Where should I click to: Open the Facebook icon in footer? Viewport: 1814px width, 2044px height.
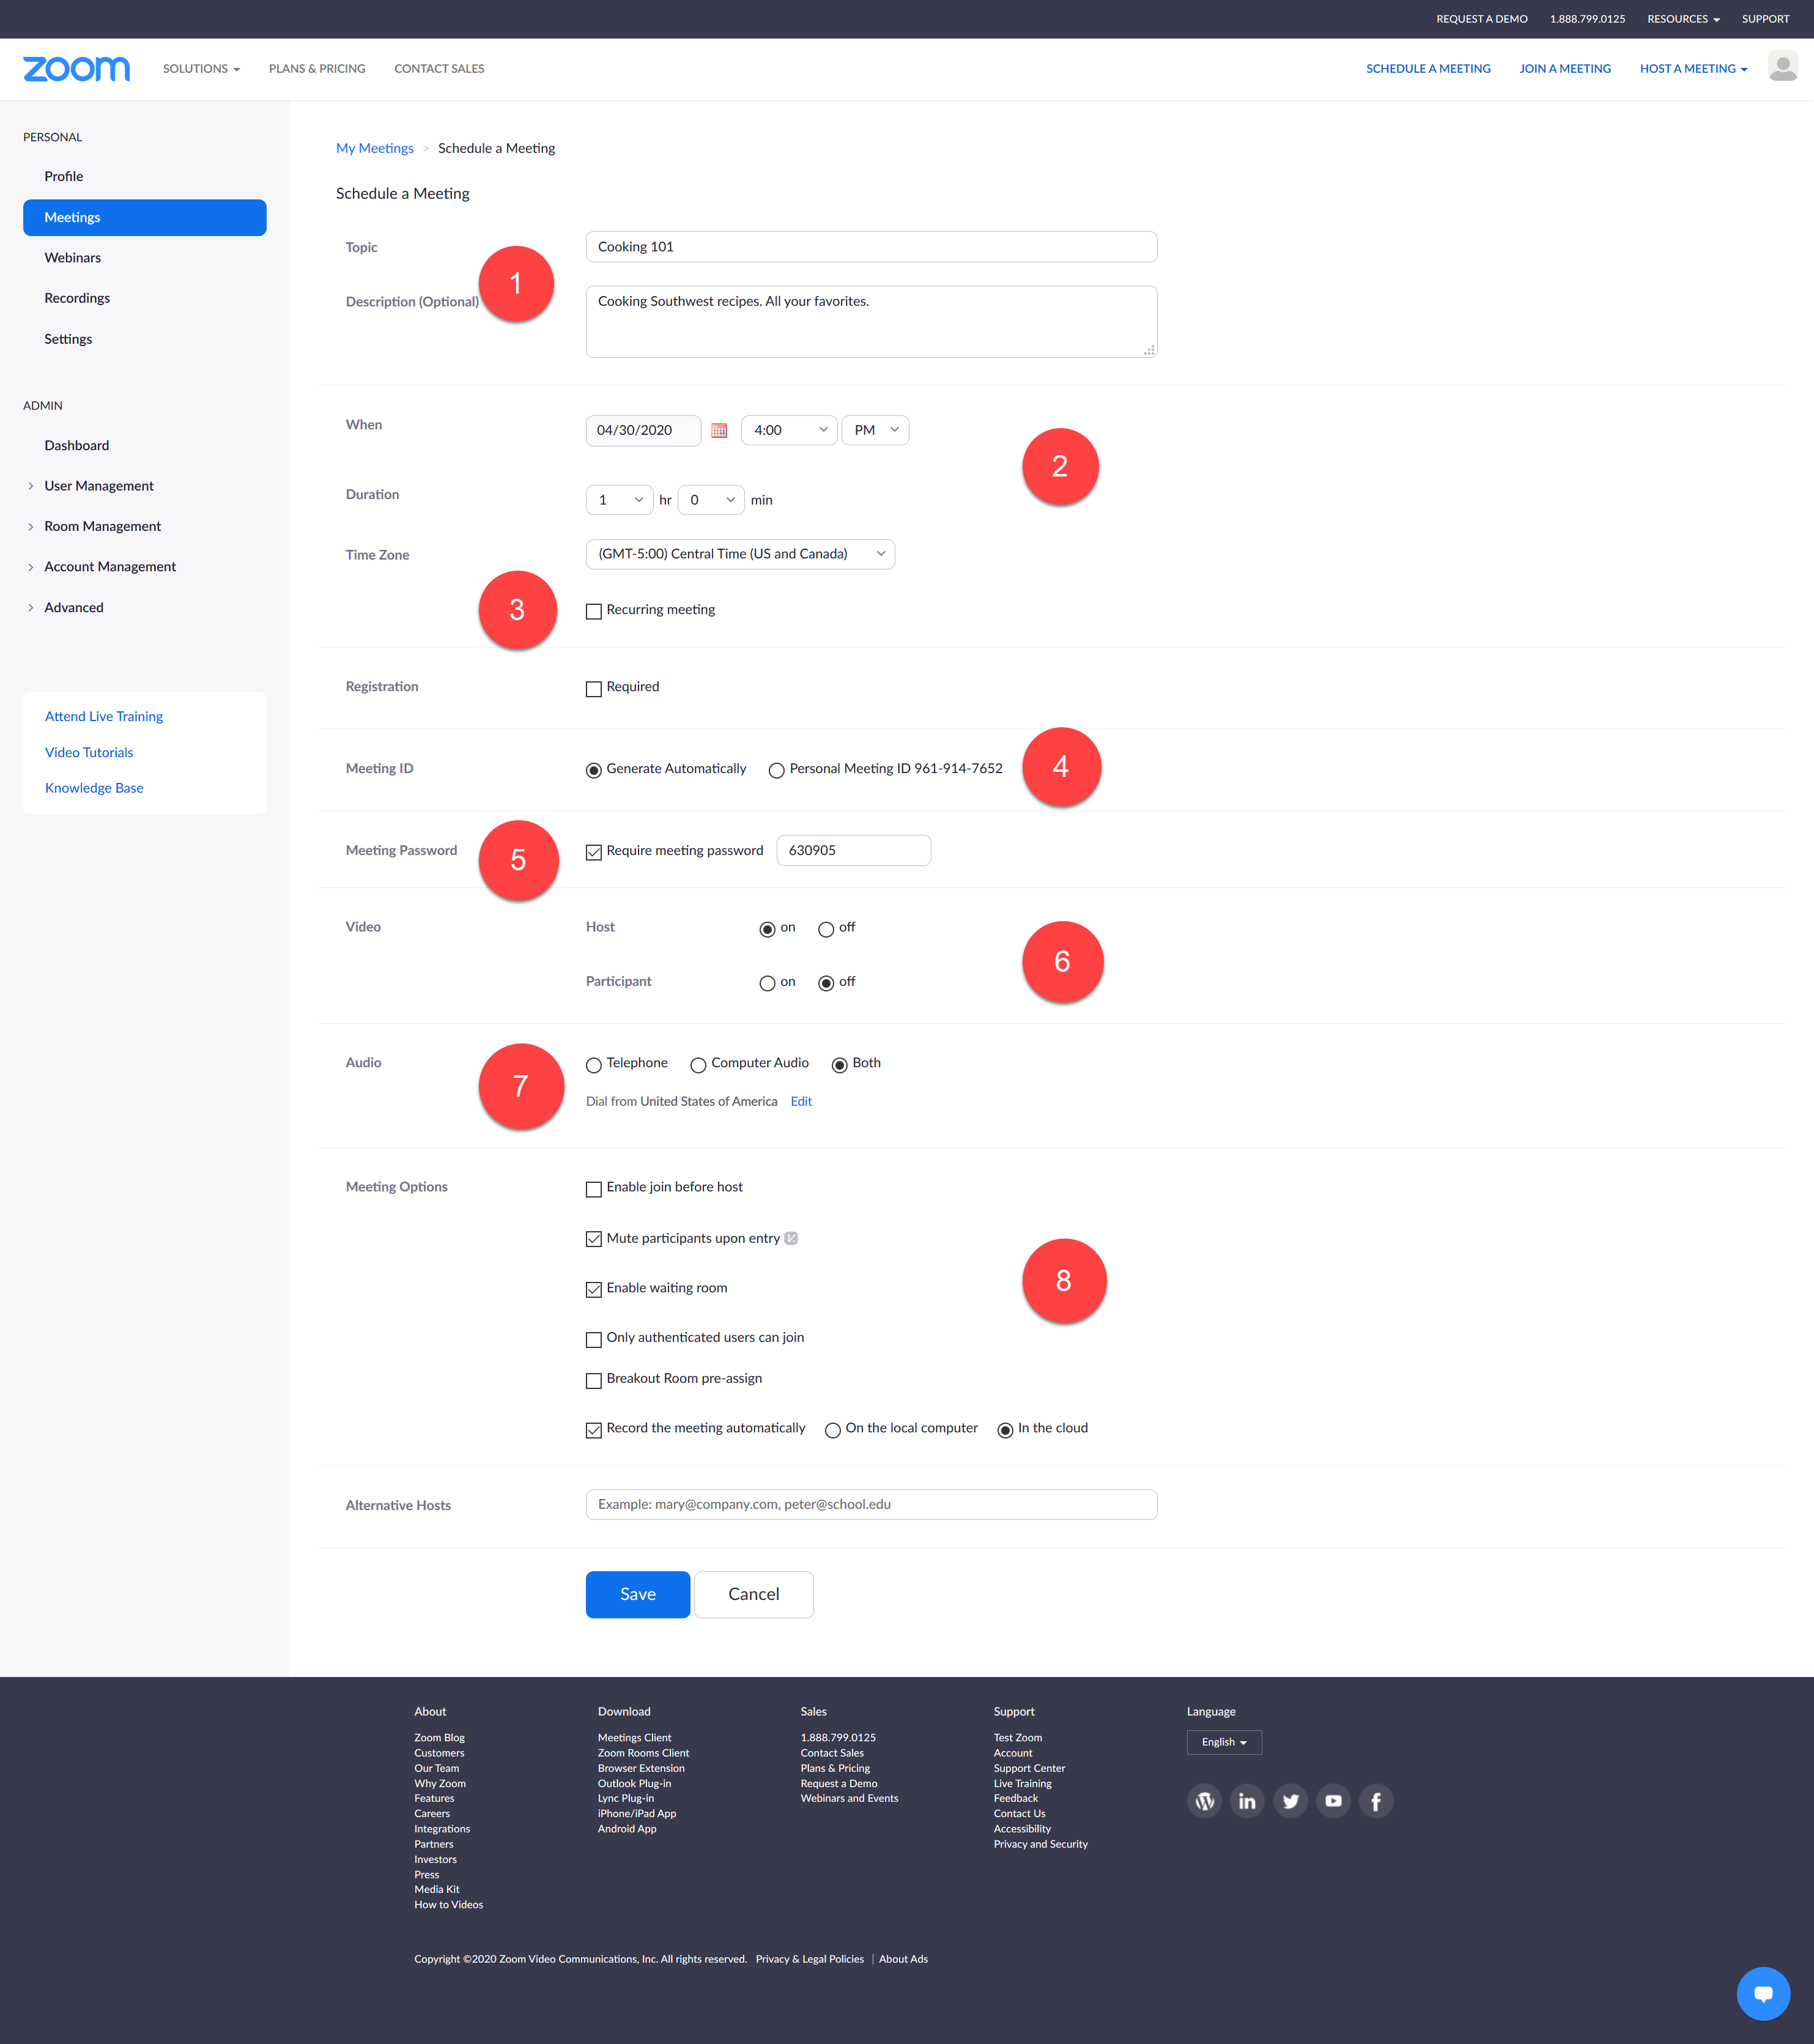pyautogui.click(x=1376, y=1801)
